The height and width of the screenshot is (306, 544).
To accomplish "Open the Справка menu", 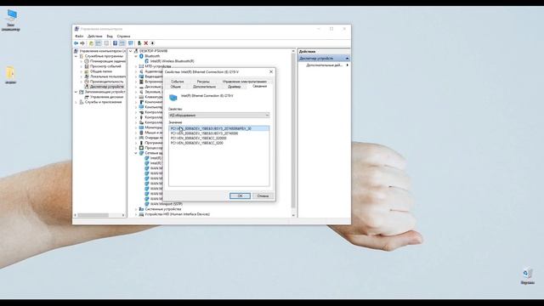I will [x=123, y=36].
